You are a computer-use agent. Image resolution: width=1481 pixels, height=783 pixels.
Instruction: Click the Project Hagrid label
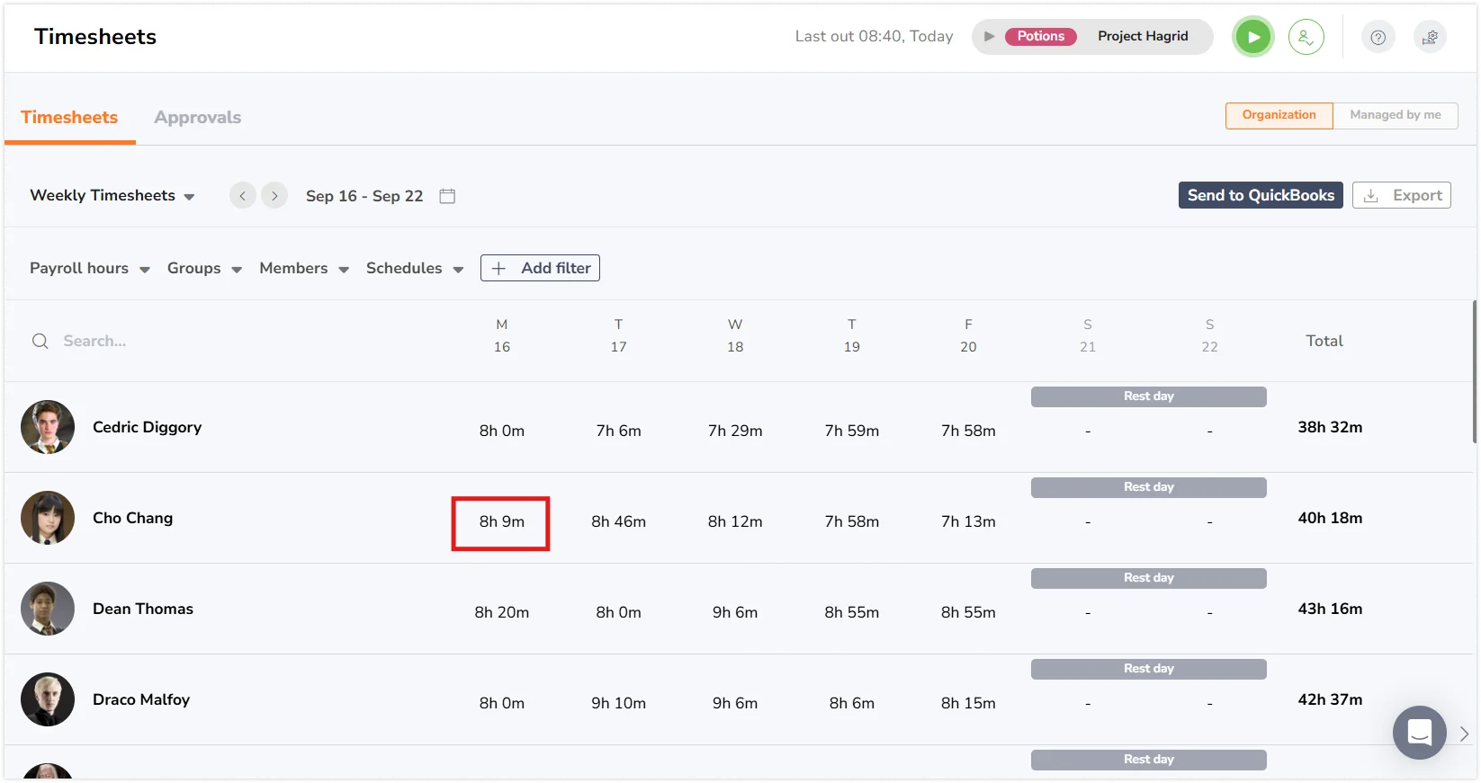tap(1143, 37)
